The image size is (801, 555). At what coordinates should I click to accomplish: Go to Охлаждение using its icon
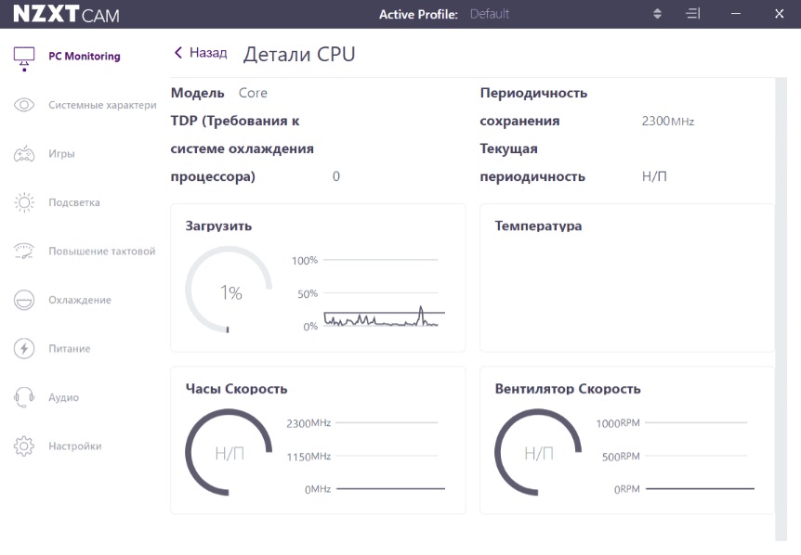[x=24, y=300]
